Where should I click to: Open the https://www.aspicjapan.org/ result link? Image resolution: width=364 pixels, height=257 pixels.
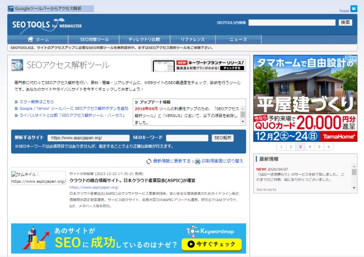[x=94, y=188]
